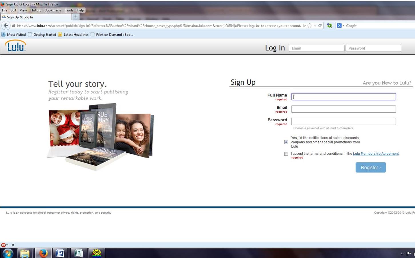415x258 pixels.
Task: Open Getting Started bookmark
Action: (x=42, y=35)
